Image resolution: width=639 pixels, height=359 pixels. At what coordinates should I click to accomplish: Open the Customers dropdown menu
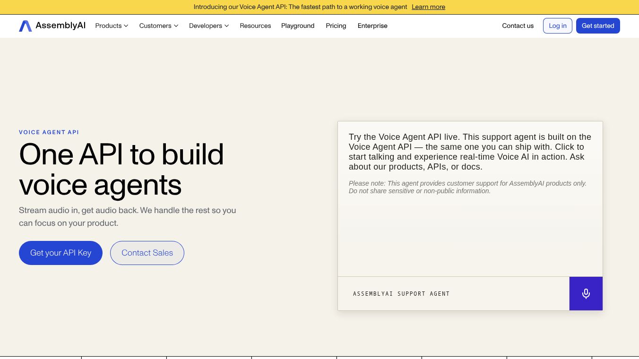pos(159,26)
